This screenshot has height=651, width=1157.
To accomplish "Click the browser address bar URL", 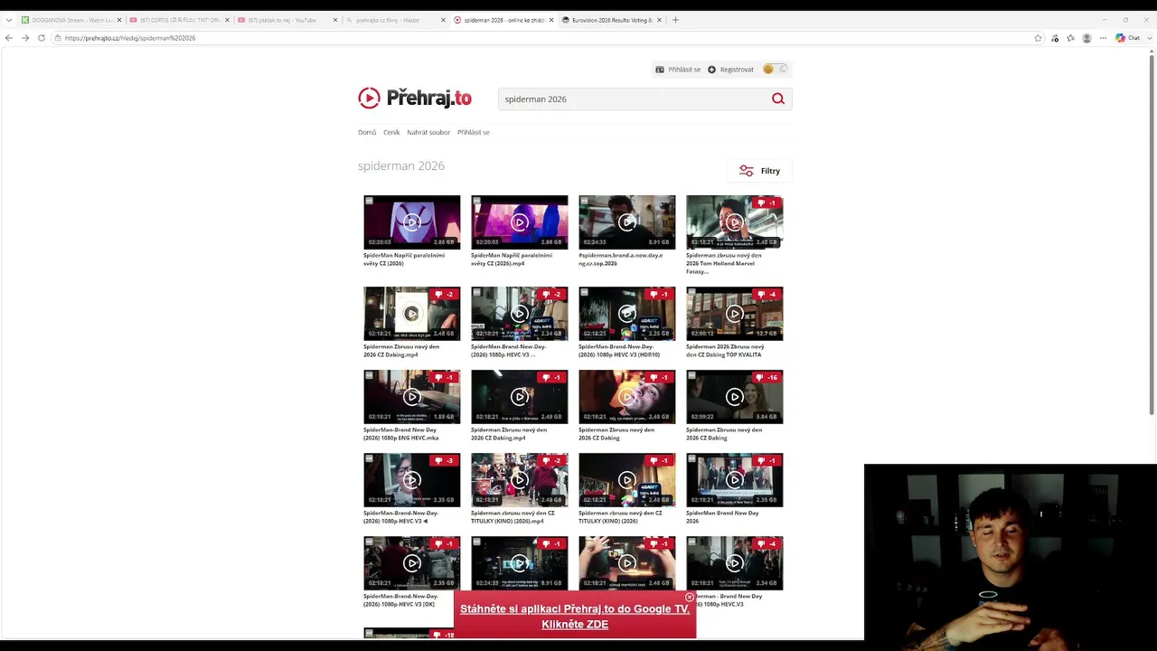I will (x=542, y=38).
